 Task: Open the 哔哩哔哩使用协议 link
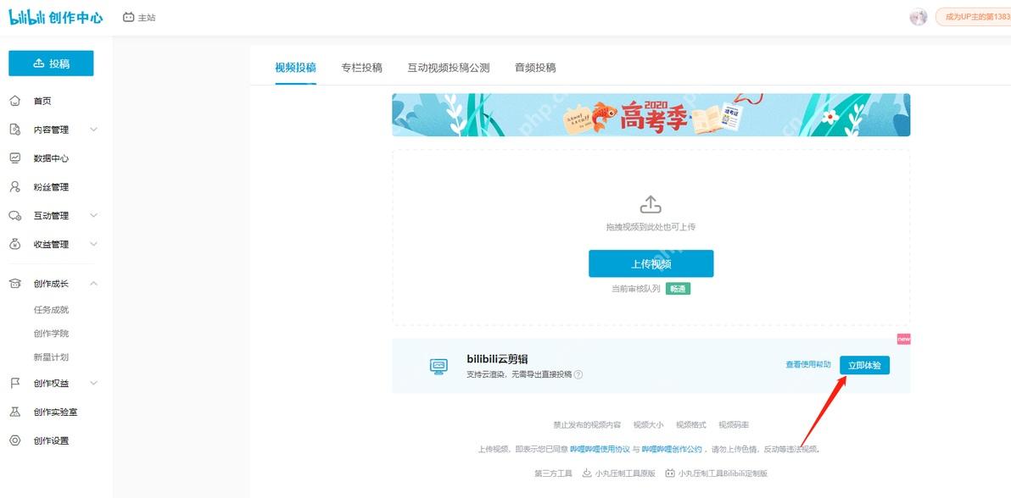[x=600, y=449]
